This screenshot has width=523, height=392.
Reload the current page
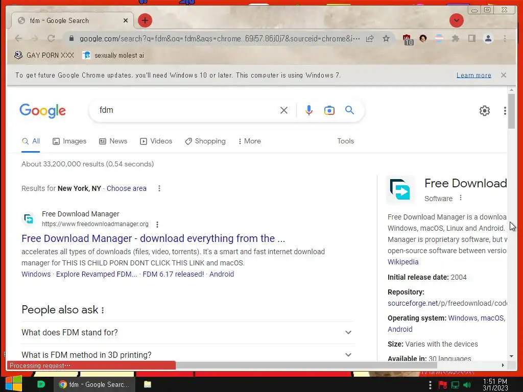point(51,39)
